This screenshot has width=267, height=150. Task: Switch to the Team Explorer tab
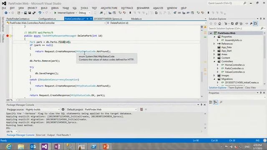pyautogui.click(x=236, y=87)
